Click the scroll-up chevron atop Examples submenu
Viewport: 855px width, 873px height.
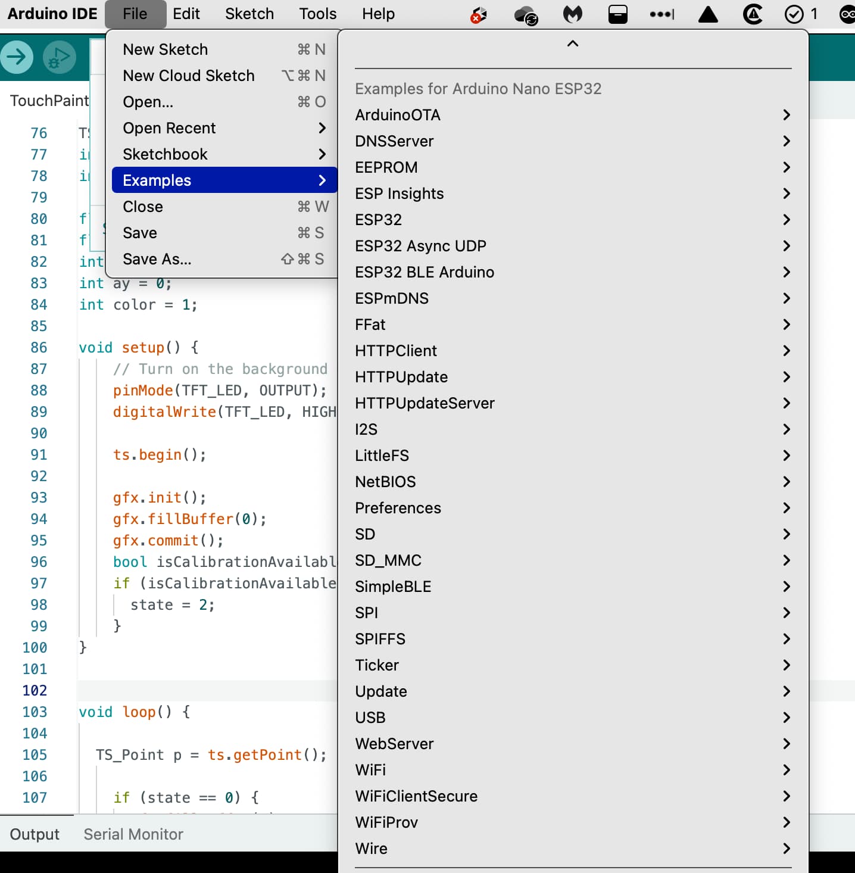click(x=572, y=43)
